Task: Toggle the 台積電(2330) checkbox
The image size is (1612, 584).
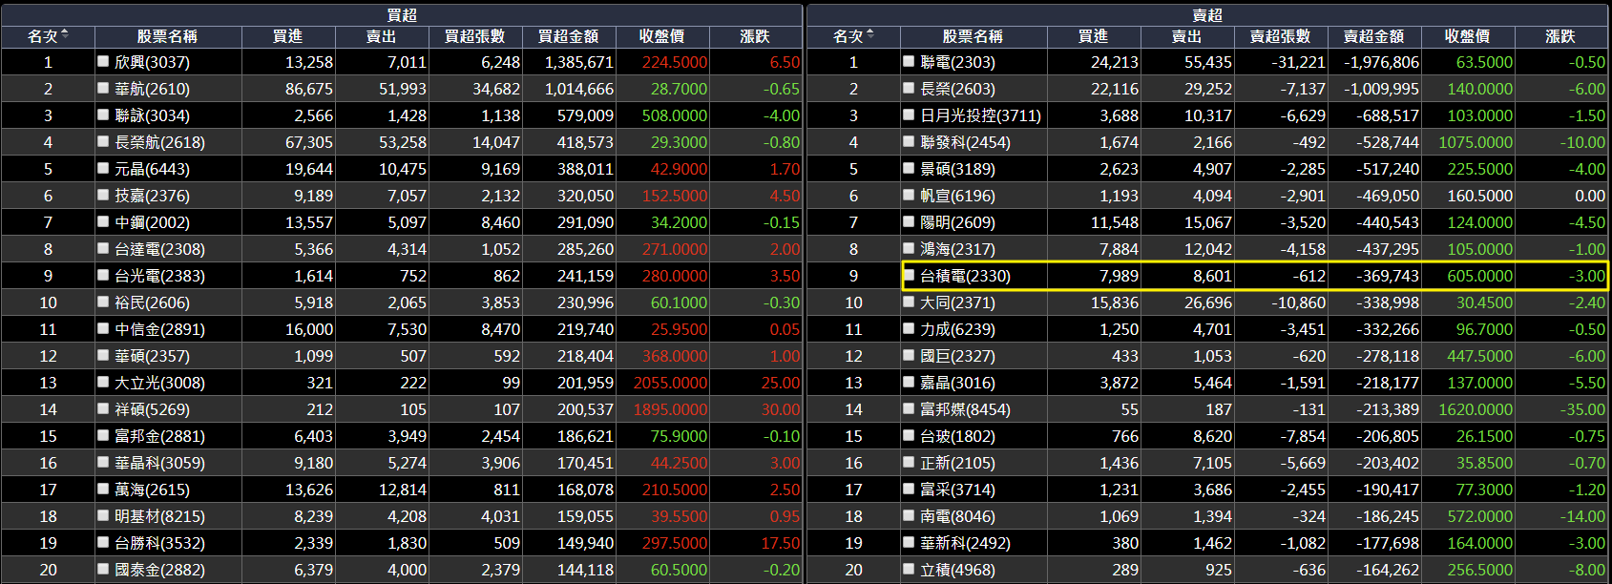Action: [x=909, y=275]
